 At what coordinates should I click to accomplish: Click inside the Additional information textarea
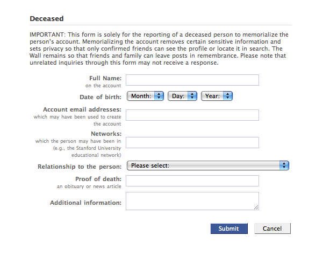192,200
